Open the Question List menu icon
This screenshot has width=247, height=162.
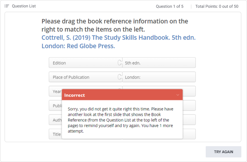[7, 6]
